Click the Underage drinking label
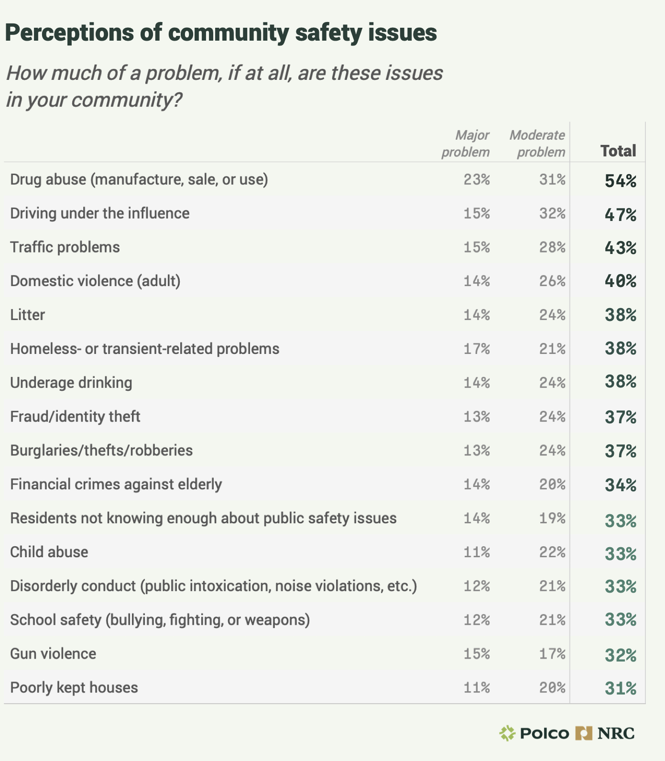Screen dimensions: 665x761 71,383
